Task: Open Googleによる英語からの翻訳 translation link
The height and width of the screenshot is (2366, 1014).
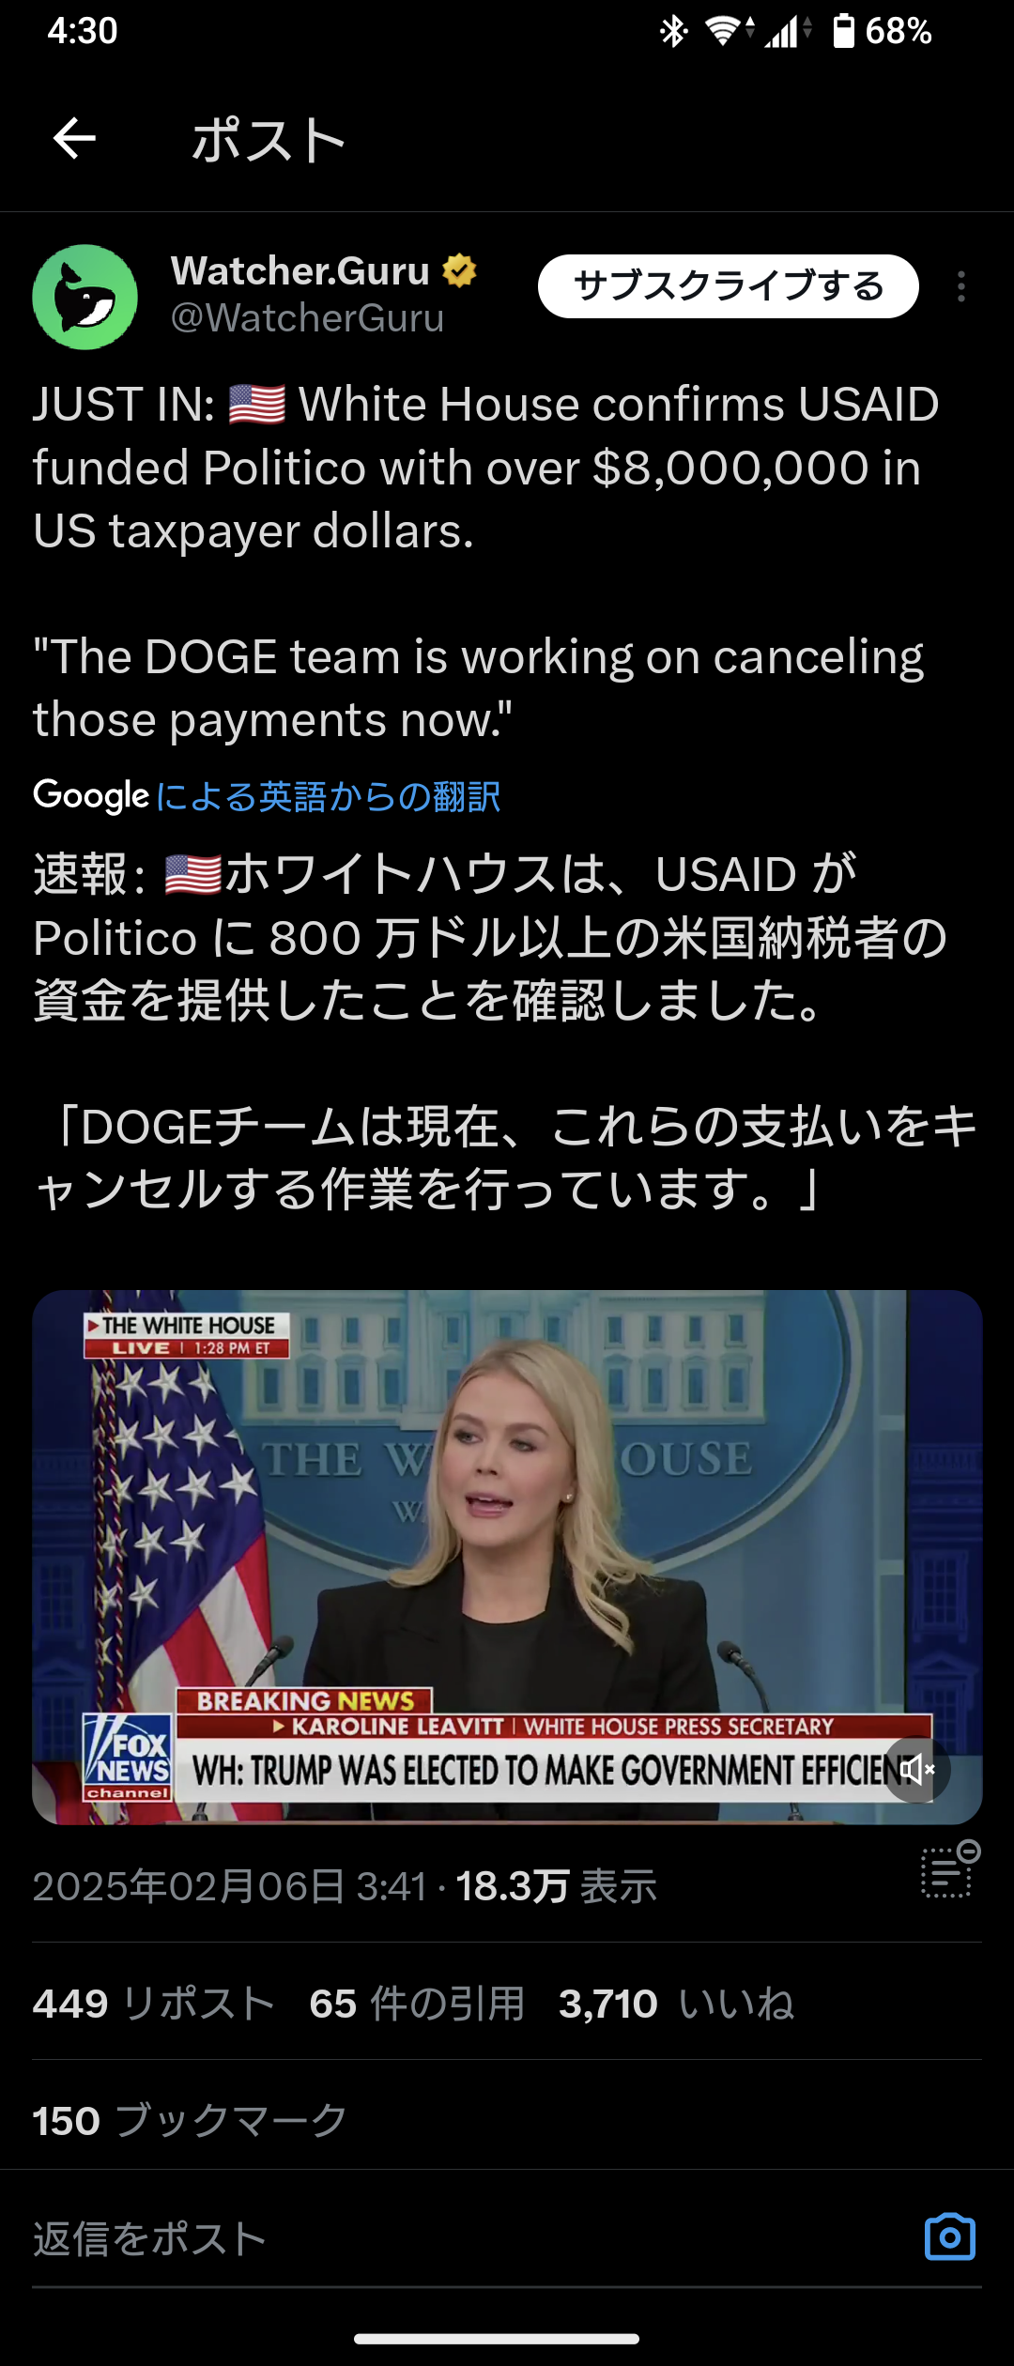Action: 267,796
